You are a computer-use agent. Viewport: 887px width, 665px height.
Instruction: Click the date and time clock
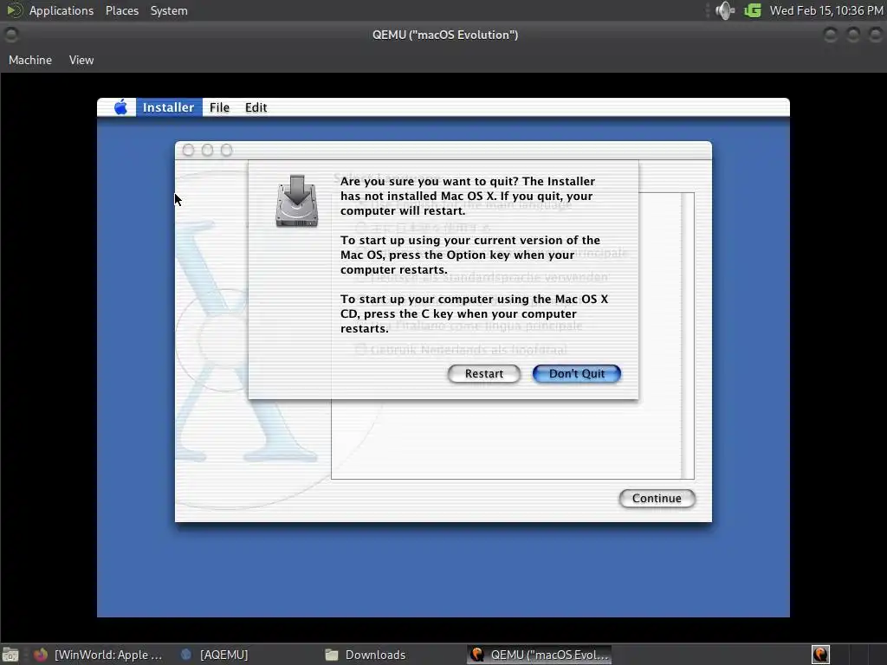[x=825, y=10]
